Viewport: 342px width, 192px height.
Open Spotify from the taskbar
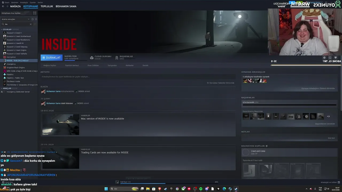coord(201,189)
